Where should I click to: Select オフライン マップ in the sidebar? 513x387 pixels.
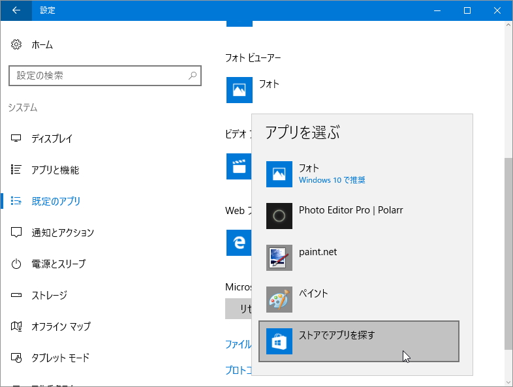coord(61,326)
